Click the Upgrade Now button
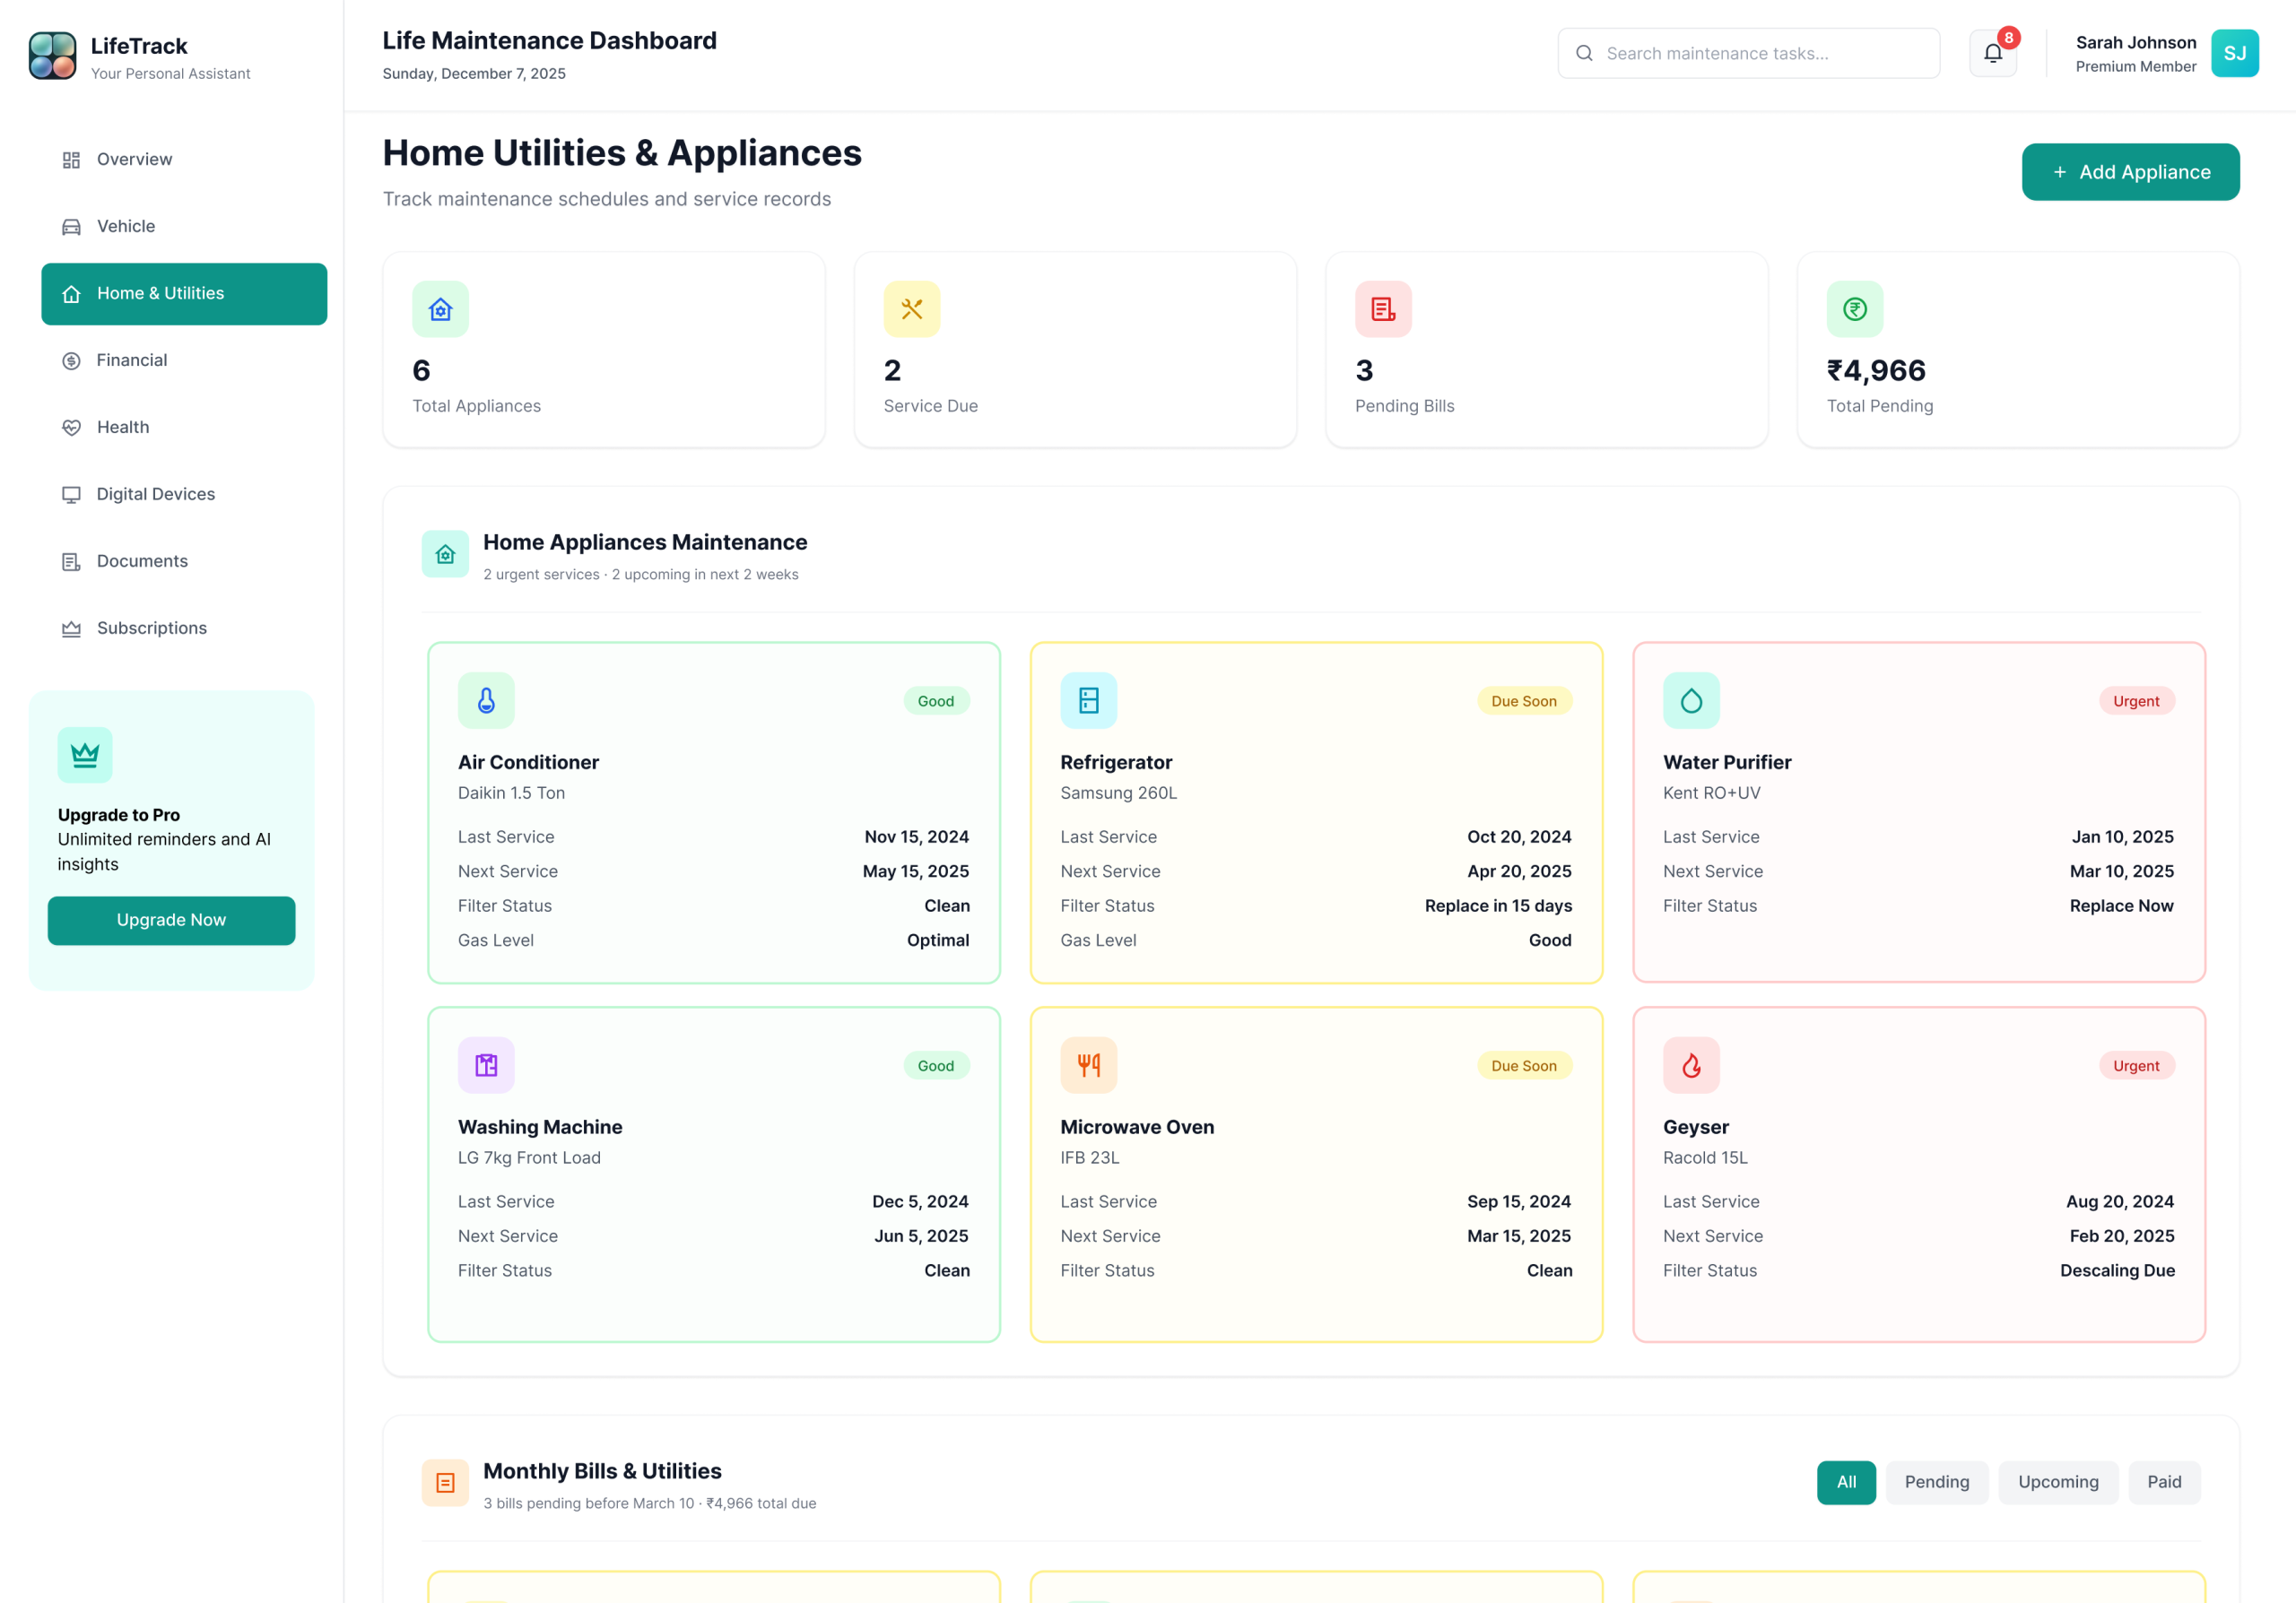 point(171,920)
